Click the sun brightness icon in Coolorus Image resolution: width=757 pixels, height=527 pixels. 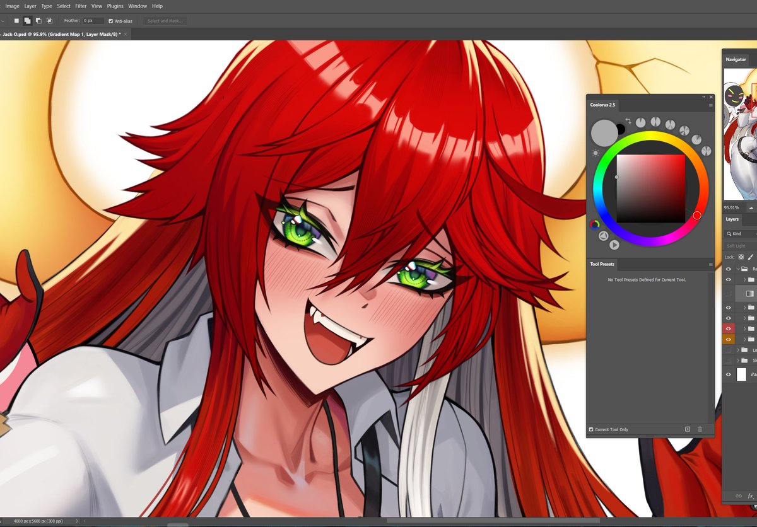[595, 153]
